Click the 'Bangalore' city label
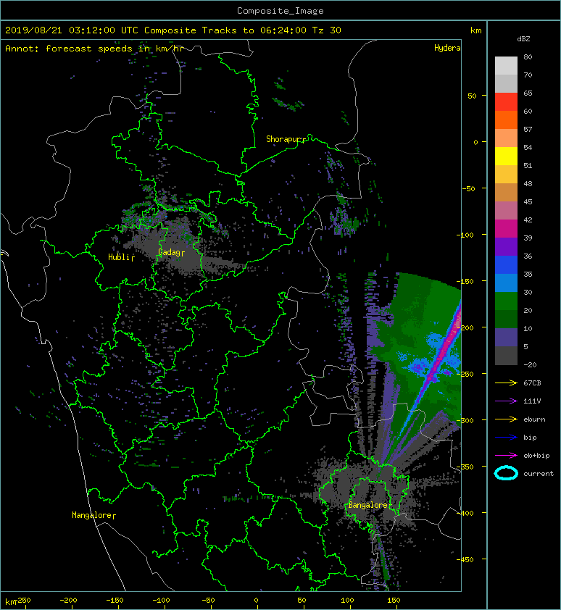 (x=367, y=505)
